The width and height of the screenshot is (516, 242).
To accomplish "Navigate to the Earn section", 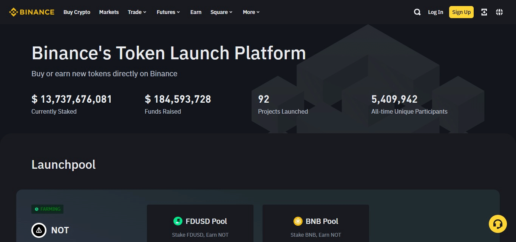I will [x=196, y=12].
